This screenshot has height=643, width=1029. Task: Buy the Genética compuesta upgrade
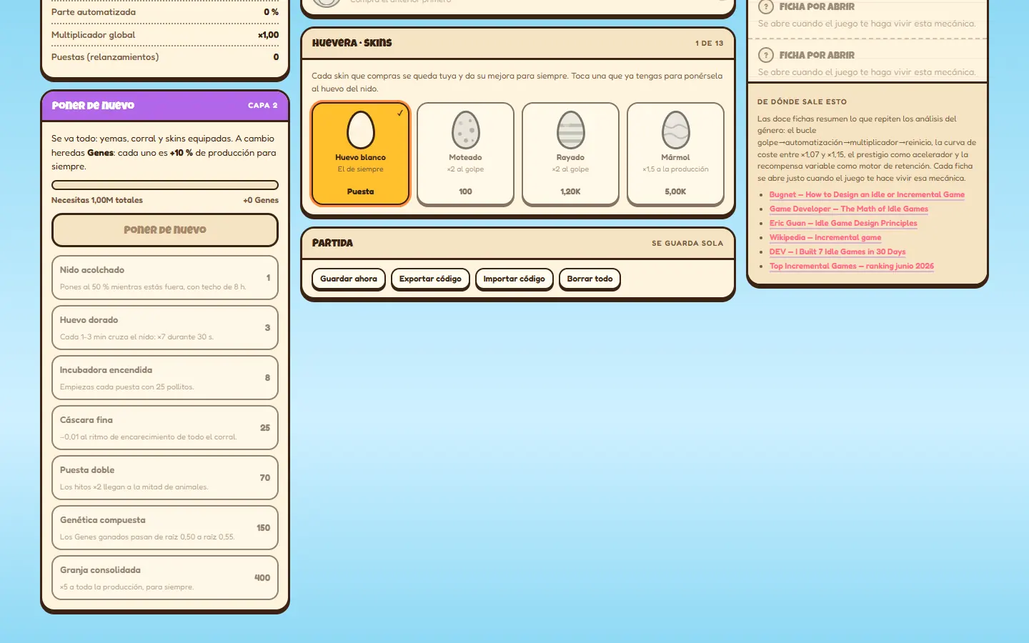click(165, 527)
